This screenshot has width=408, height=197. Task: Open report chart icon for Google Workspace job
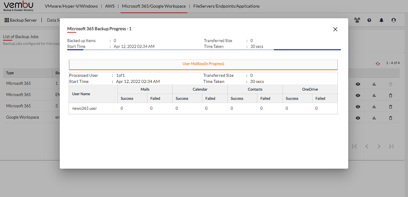tap(374, 118)
